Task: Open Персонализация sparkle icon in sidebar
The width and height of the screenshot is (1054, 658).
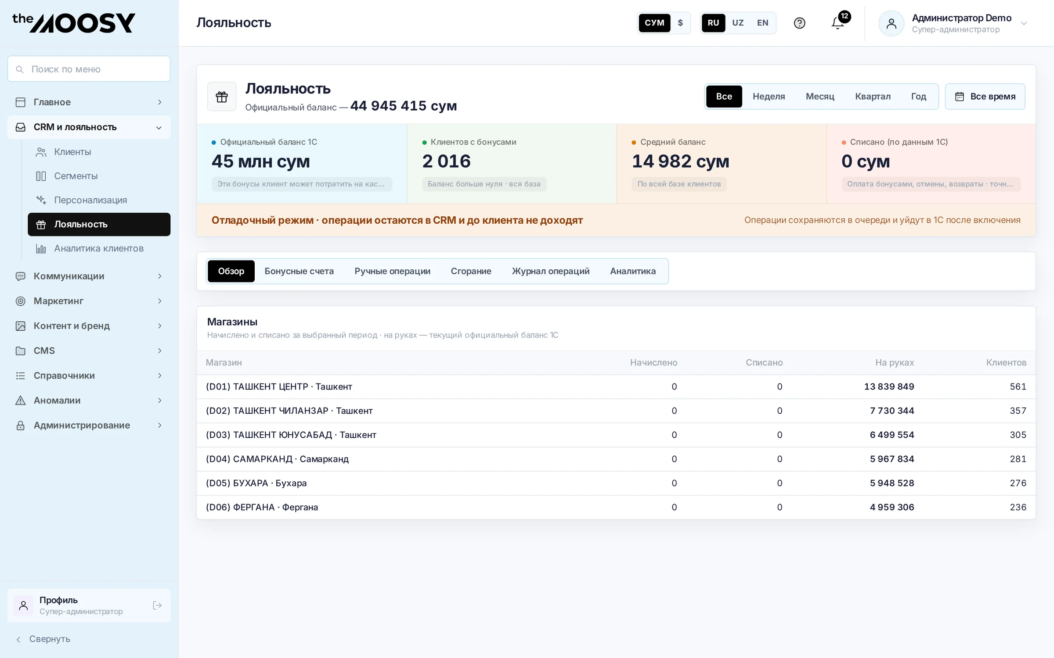Action: 41,200
